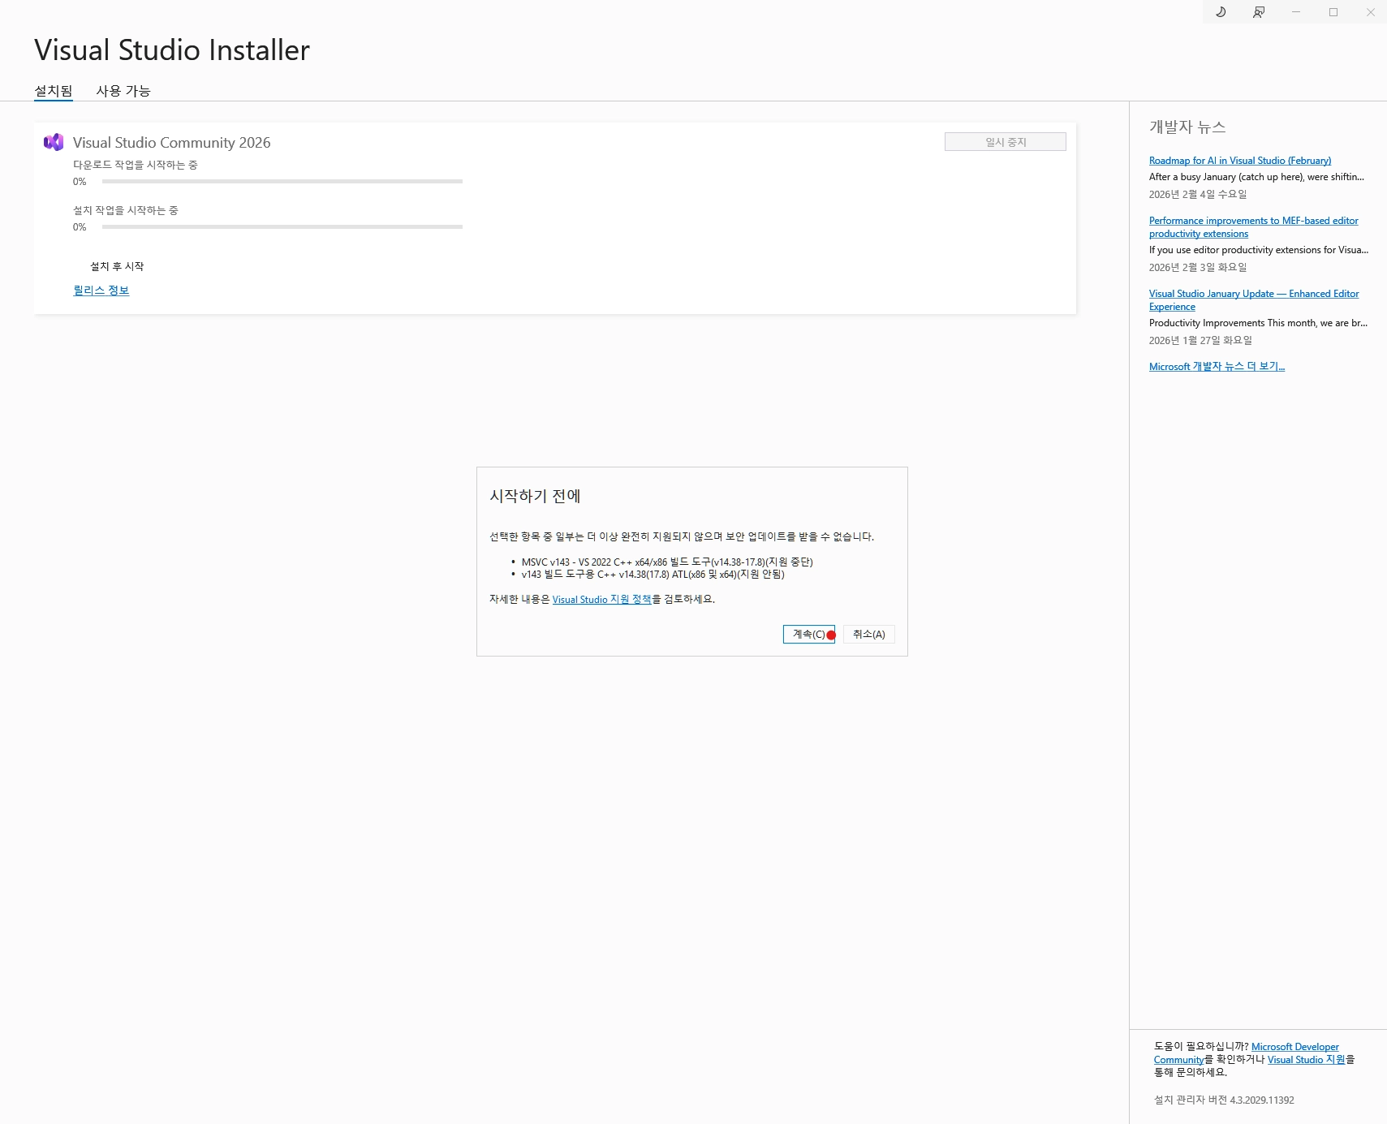Click the Visual Studio Community 2026 logo icon

[x=54, y=142]
